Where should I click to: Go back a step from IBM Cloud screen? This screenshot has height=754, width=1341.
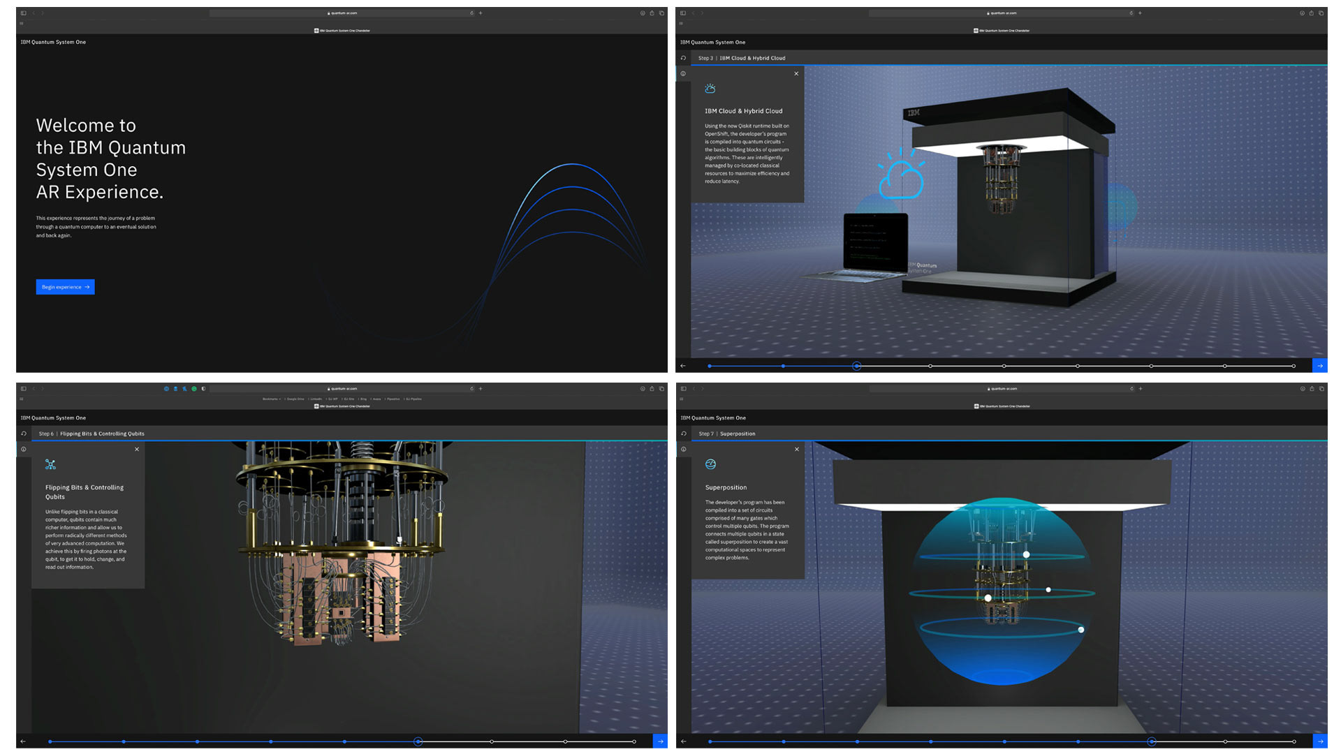click(x=683, y=366)
